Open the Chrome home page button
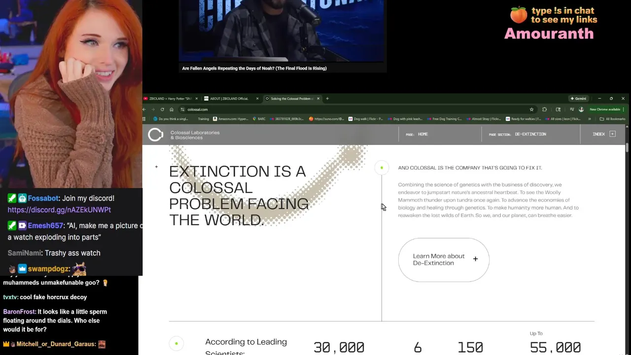This screenshot has height=355, width=631. pos(171,109)
